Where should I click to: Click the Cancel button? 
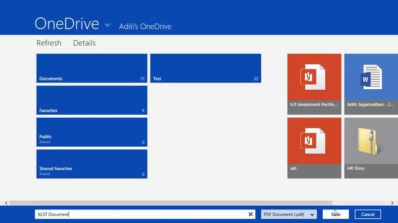tap(368, 214)
